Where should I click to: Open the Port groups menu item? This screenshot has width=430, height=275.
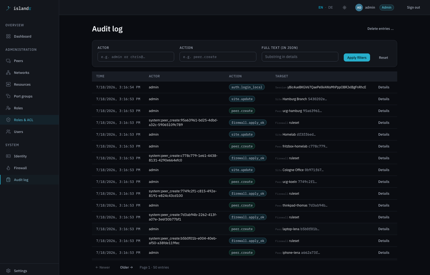pyautogui.click(x=29, y=96)
